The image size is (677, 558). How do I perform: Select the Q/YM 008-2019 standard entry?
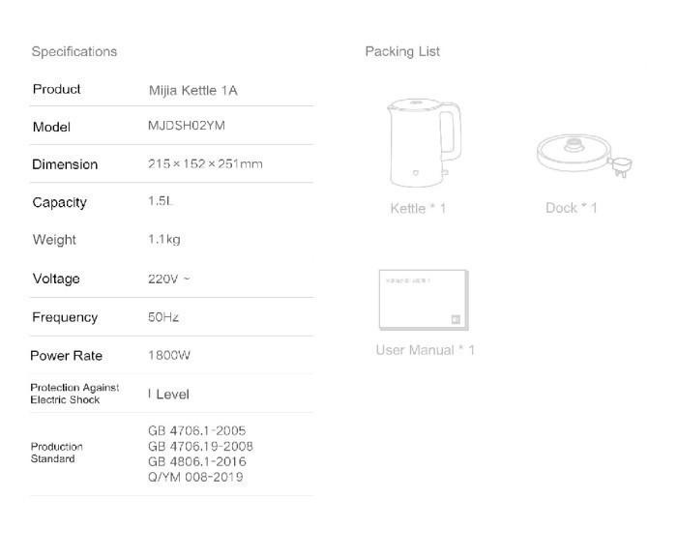(x=195, y=477)
